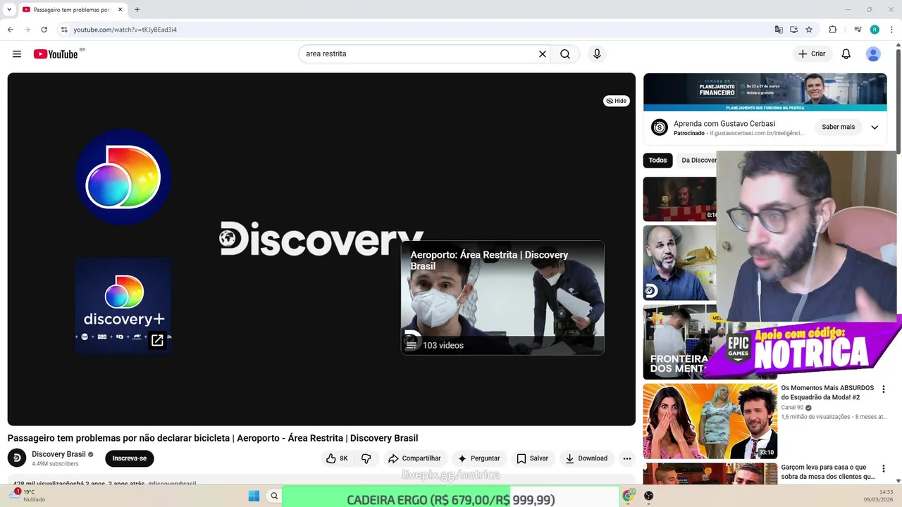Hide the end screen cards
Image resolution: width=902 pixels, height=507 pixels.
coord(617,101)
